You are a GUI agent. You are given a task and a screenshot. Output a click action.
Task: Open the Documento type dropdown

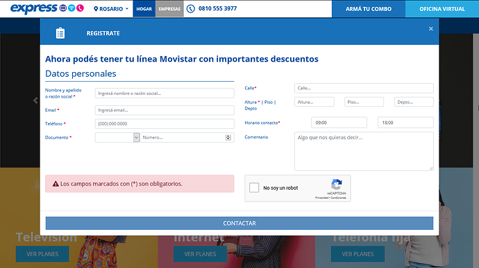117,138
